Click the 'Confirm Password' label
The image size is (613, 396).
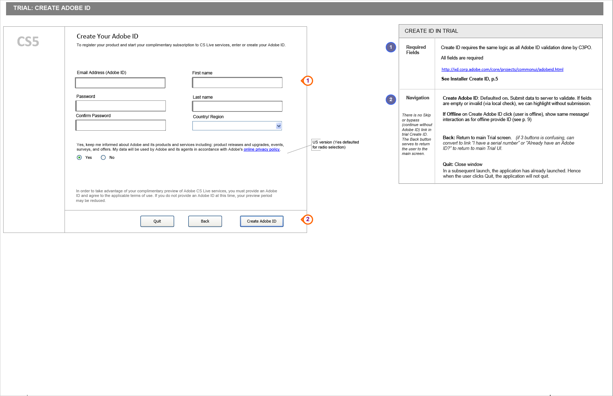(x=93, y=116)
